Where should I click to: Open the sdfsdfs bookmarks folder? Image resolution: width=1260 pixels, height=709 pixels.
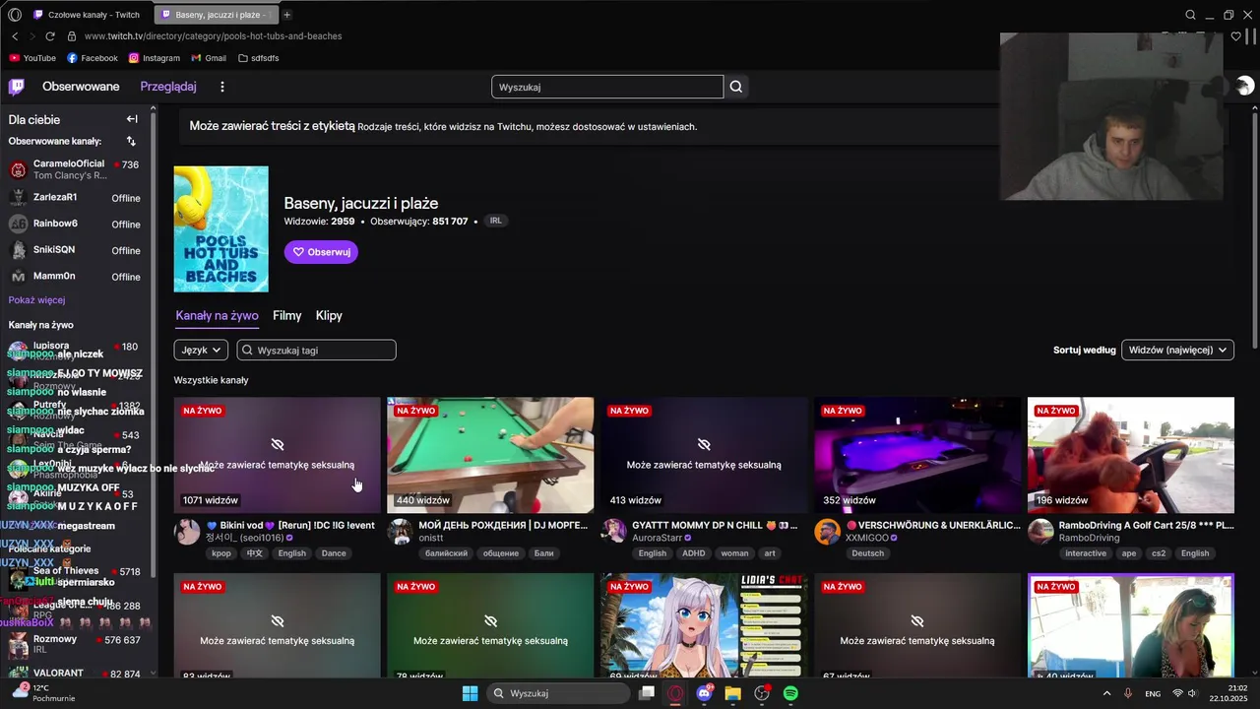tap(258, 58)
